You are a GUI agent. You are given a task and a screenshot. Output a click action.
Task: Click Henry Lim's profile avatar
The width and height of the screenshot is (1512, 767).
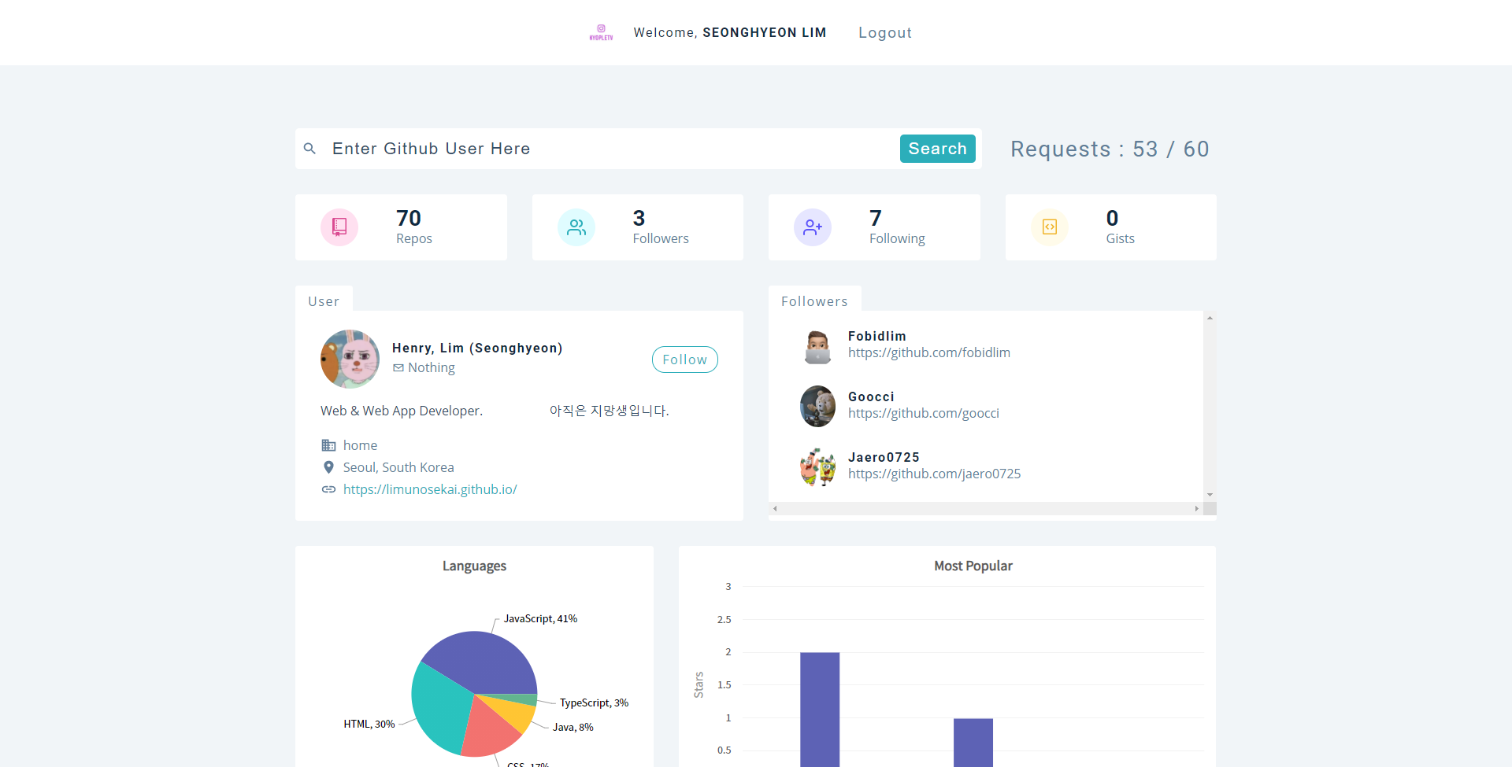[350, 359]
